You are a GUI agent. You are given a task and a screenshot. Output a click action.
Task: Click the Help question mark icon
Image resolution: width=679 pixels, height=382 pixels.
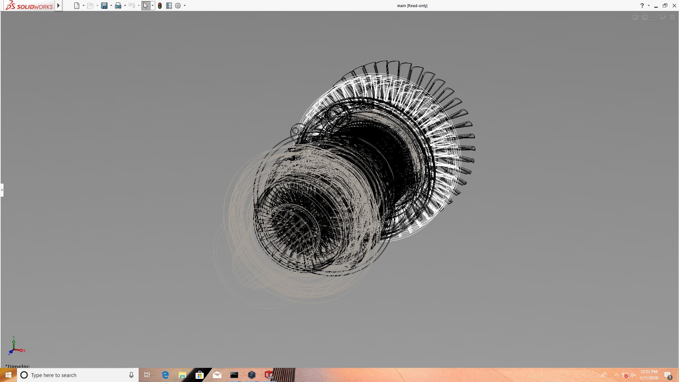point(642,6)
